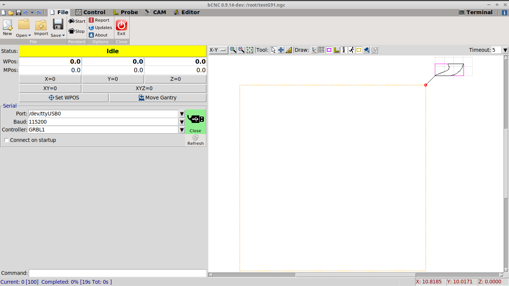Open the Save options dropdown arrow
Viewport: 509px width, 286px height.
[x=63, y=35]
